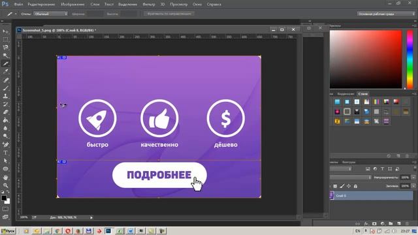Toggle Quick Mask mode

coord(5,209)
